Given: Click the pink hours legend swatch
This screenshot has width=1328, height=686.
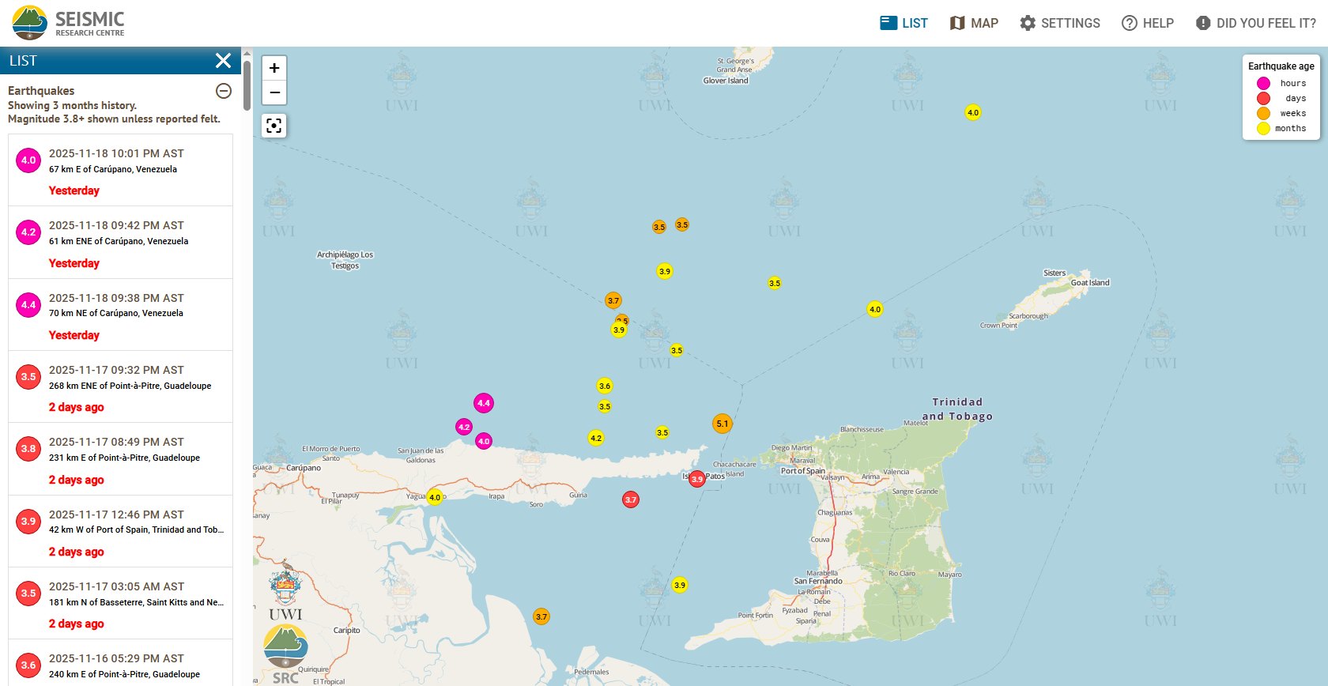Looking at the screenshot, I should tap(1263, 84).
